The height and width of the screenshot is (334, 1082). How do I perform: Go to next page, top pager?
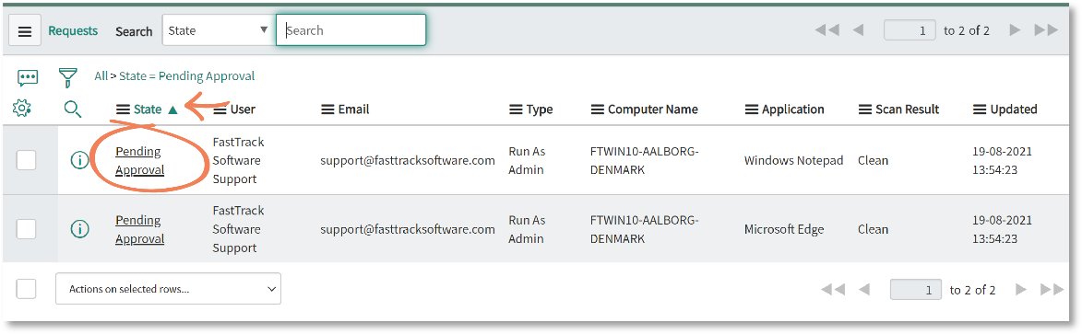pos(1015,30)
